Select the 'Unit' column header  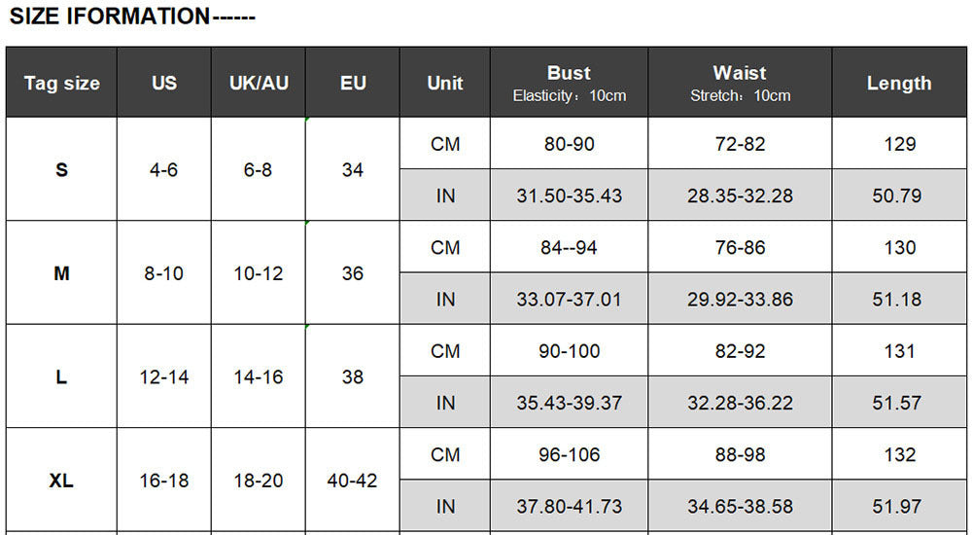(x=445, y=84)
